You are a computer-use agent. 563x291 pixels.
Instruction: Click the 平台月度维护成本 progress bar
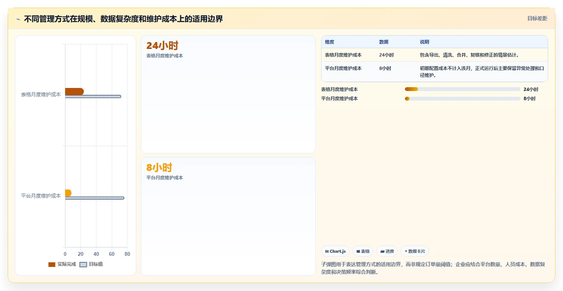462,99
